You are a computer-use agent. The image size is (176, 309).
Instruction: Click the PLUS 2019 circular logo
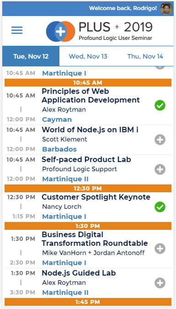coord(60,32)
